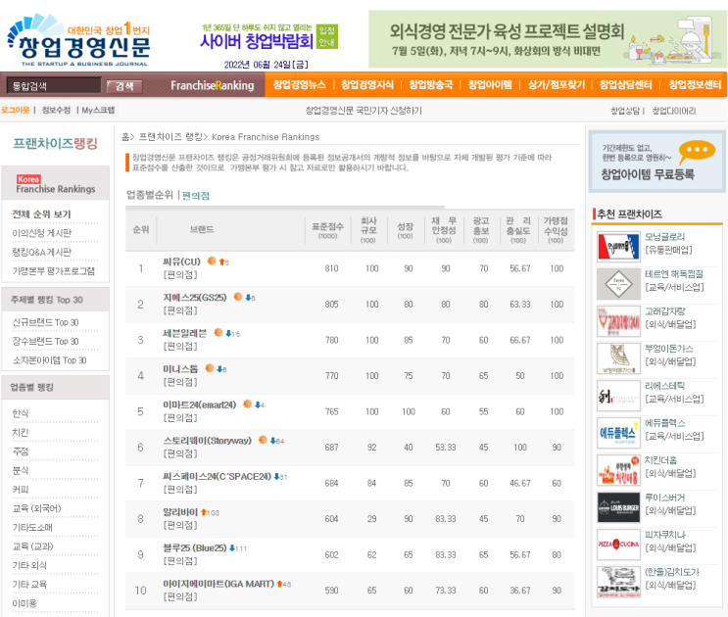728x617 pixels.
Task: Open the 알리바이 brand link
Action: (180, 511)
